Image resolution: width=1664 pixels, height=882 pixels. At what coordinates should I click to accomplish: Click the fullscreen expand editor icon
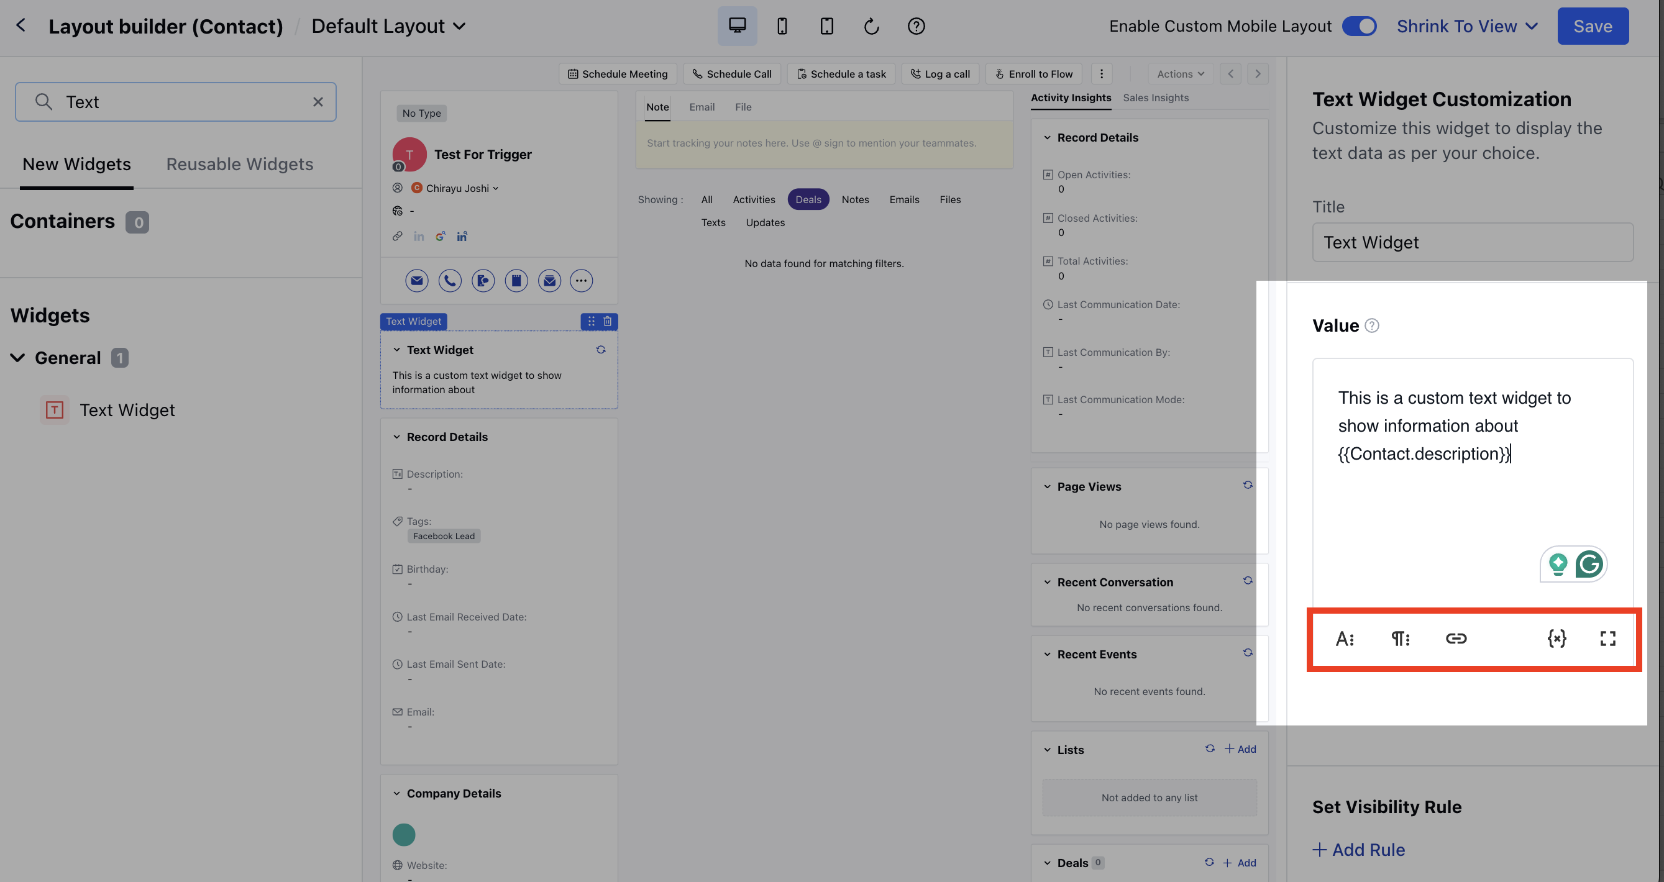click(1607, 639)
